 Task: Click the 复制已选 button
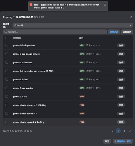coord(114,32)
